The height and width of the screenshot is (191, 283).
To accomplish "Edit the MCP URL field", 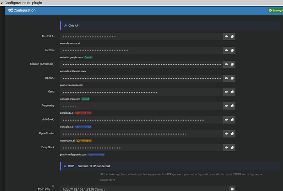I will [x=145, y=189].
